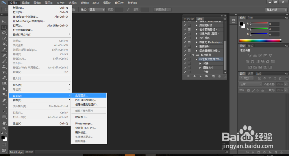Viewport: 289px width, 156px height.
Task: Add a Curves adjustment
Action: pos(260,56)
